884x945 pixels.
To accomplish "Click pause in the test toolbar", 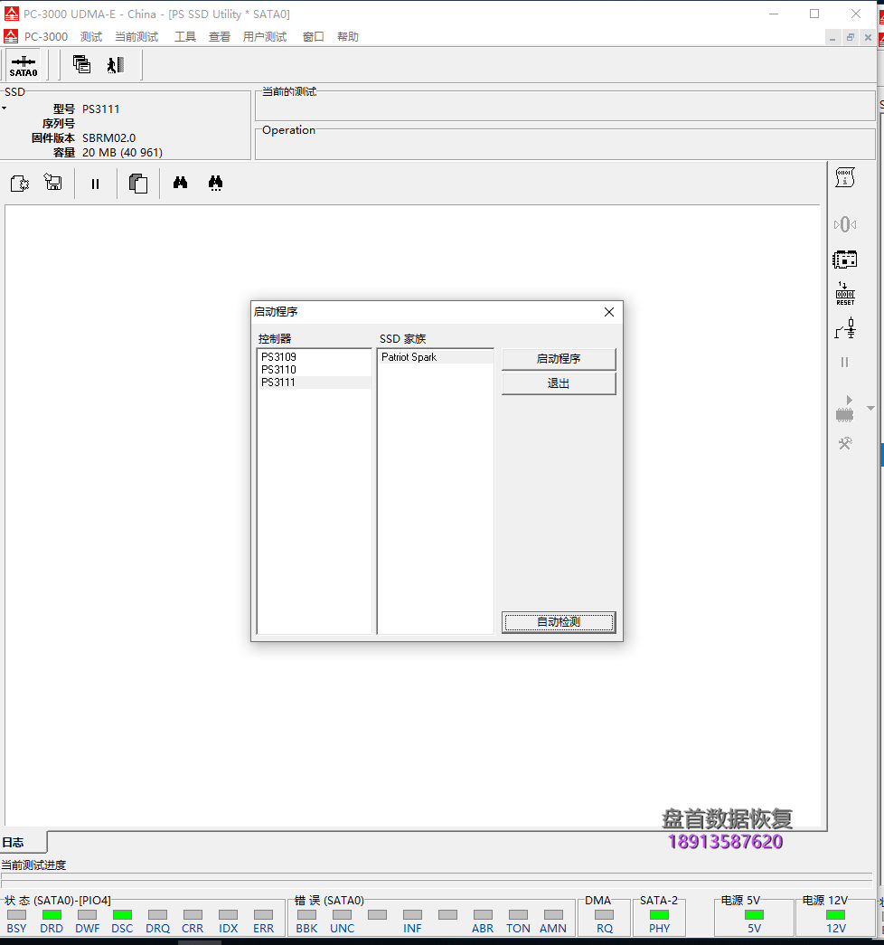I will pyautogui.click(x=95, y=184).
